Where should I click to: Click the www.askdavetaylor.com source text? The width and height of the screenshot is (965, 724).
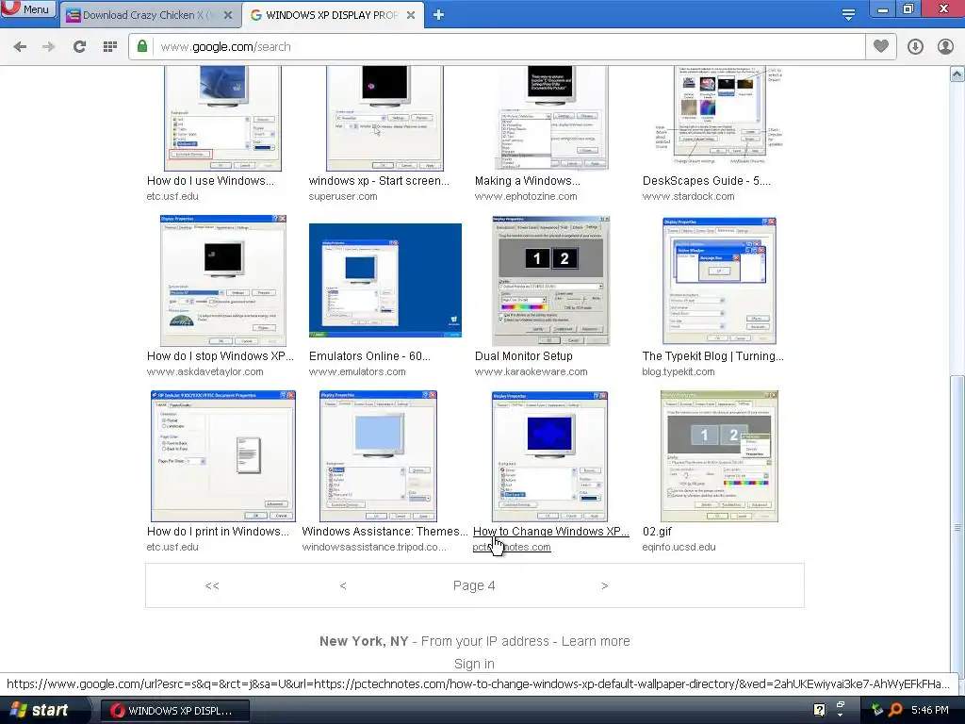[x=204, y=371]
